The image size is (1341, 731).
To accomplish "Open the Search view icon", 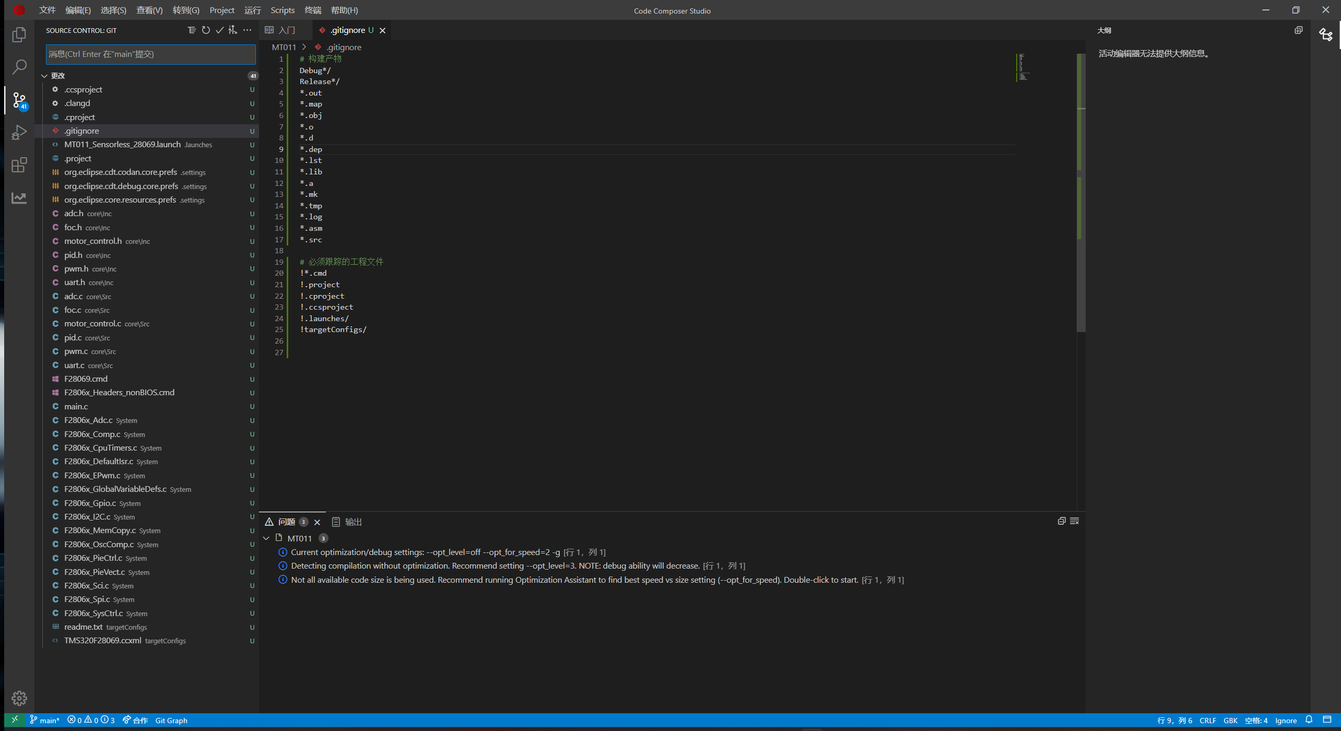I will (x=19, y=67).
